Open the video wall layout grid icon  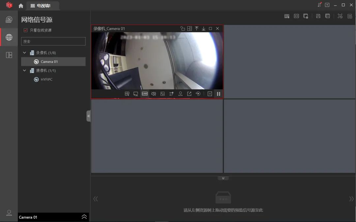coord(287,16)
